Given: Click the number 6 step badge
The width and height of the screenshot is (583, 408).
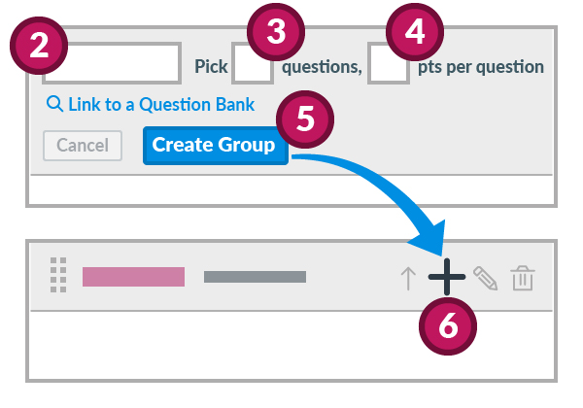Looking at the screenshot, I should coord(447,326).
